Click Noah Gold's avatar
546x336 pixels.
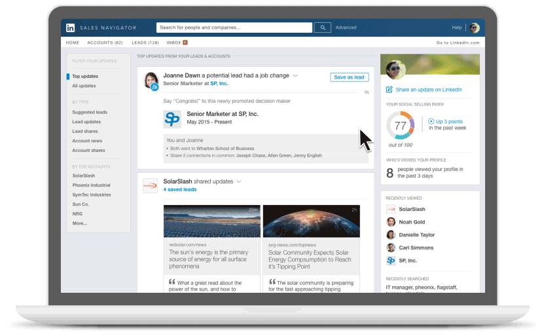tap(391, 222)
